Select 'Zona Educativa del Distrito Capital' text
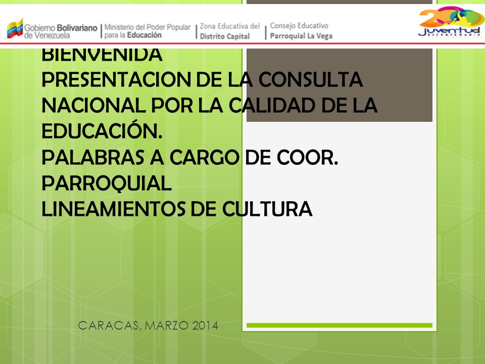Screen dimensions: 485x364 point(230,31)
